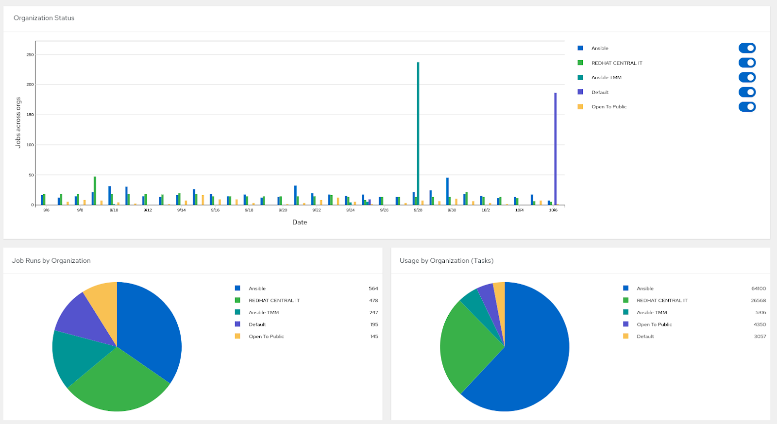Viewport: 777px width, 424px height.
Task: Click teal Ansible TMM square in Usage legend
Action: click(x=626, y=312)
